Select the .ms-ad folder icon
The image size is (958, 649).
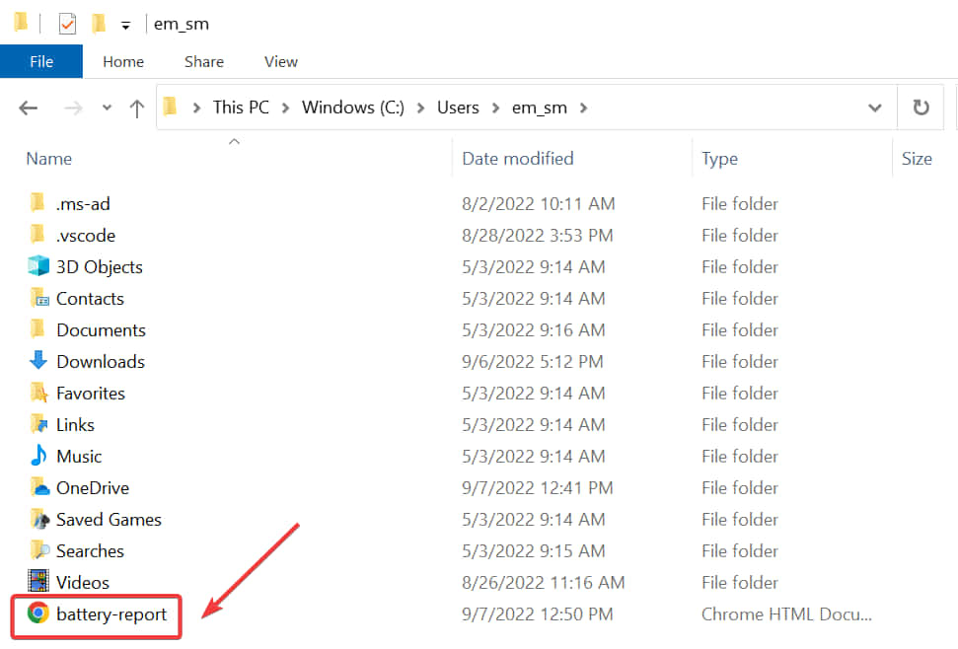[x=37, y=202]
